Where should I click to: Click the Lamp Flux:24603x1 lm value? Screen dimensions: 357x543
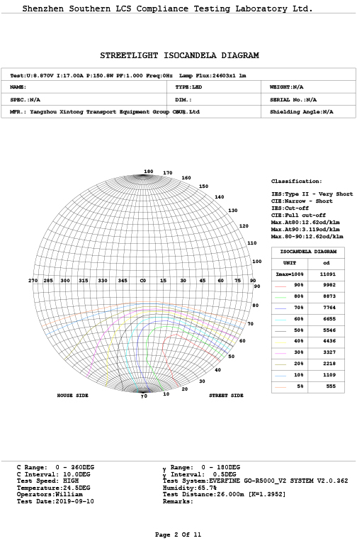[x=212, y=75]
